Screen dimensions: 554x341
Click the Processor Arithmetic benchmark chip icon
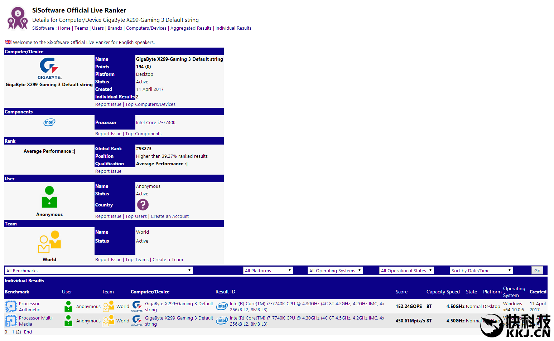(11, 307)
